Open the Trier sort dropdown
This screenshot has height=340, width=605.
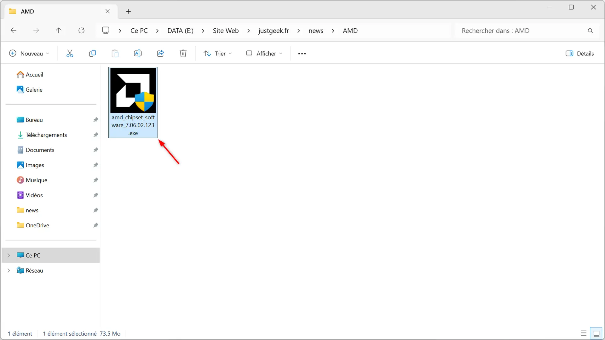[x=217, y=54]
